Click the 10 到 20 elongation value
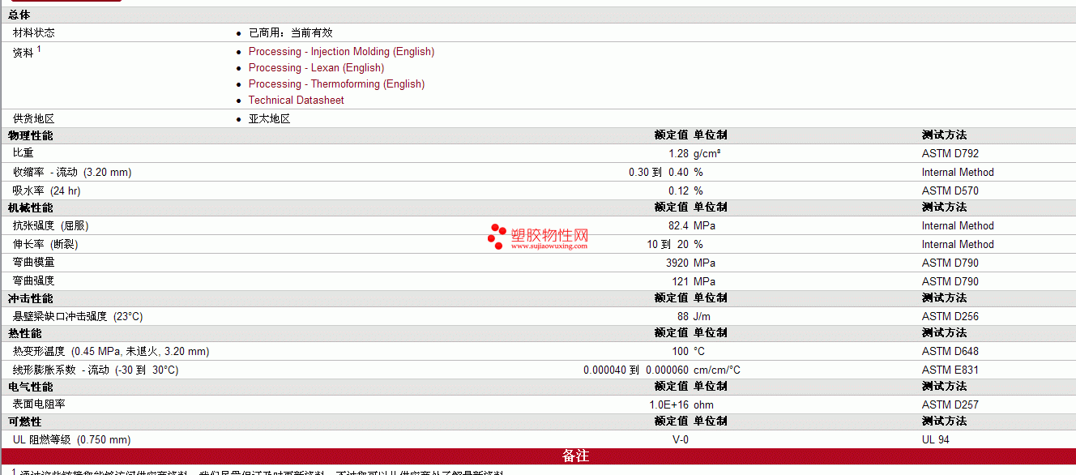The height and width of the screenshot is (475, 1076). click(668, 244)
